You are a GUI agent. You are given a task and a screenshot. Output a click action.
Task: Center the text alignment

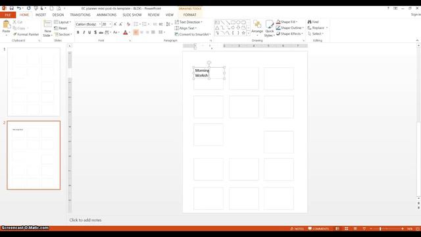coord(141,32)
